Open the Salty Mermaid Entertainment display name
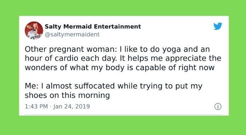246x135 pixels. point(93,26)
